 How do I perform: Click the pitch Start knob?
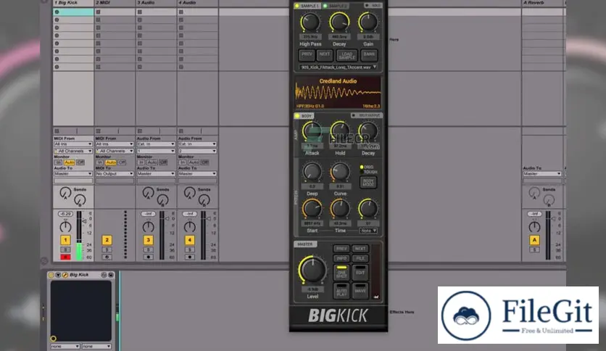pos(312,209)
